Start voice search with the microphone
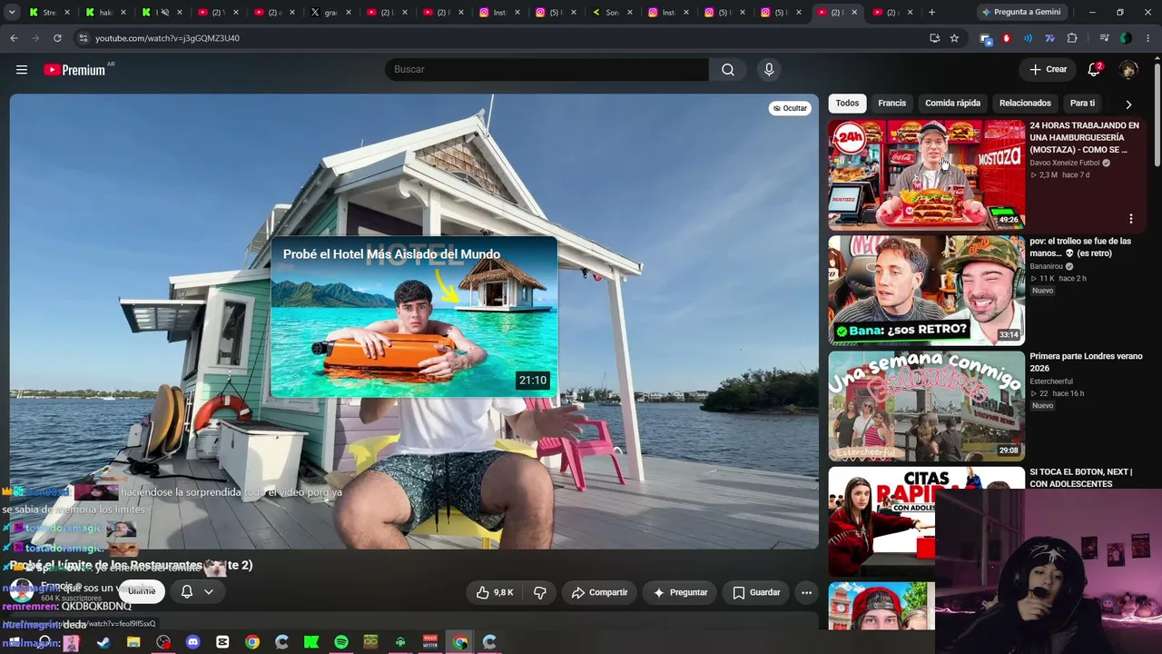 click(x=769, y=70)
